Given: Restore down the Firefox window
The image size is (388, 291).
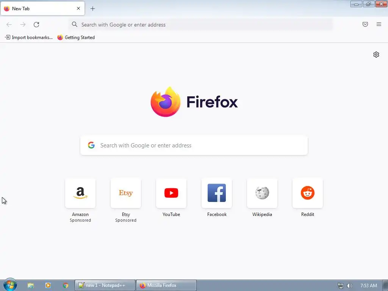Looking at the screenshot, I should pos(369,4).
